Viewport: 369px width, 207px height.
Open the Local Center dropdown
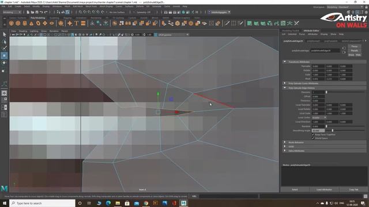click(x=319, y=117)
